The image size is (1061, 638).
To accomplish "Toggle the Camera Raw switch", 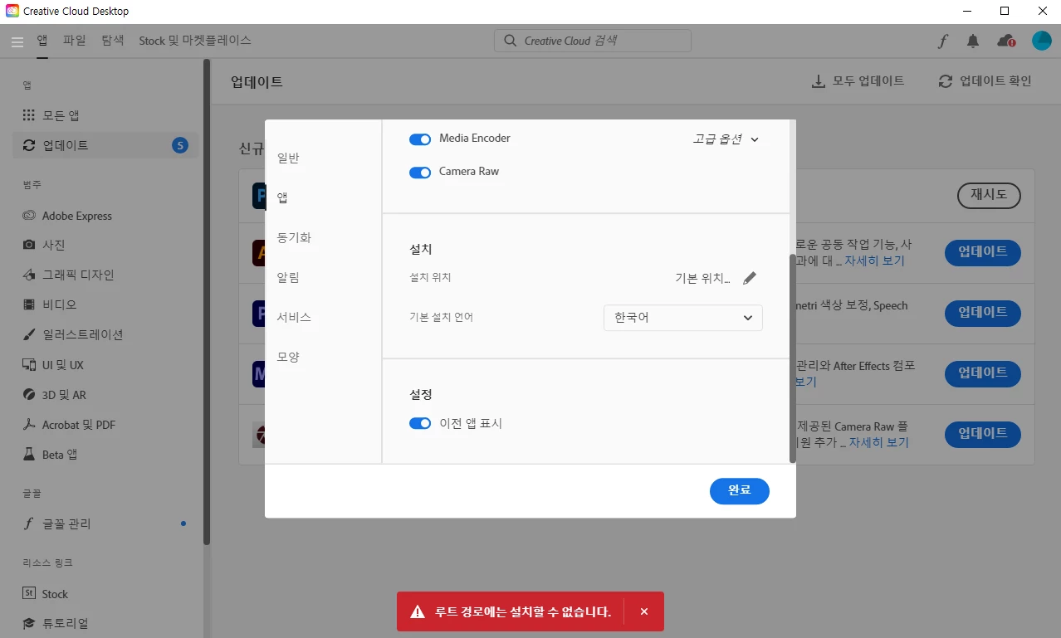I will [420, 173].
